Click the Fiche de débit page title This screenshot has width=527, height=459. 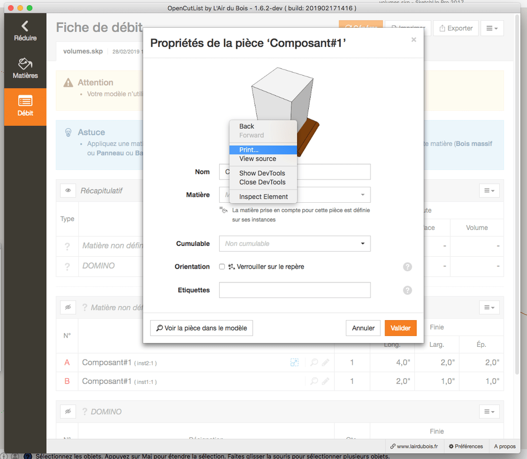coord(99,27)
